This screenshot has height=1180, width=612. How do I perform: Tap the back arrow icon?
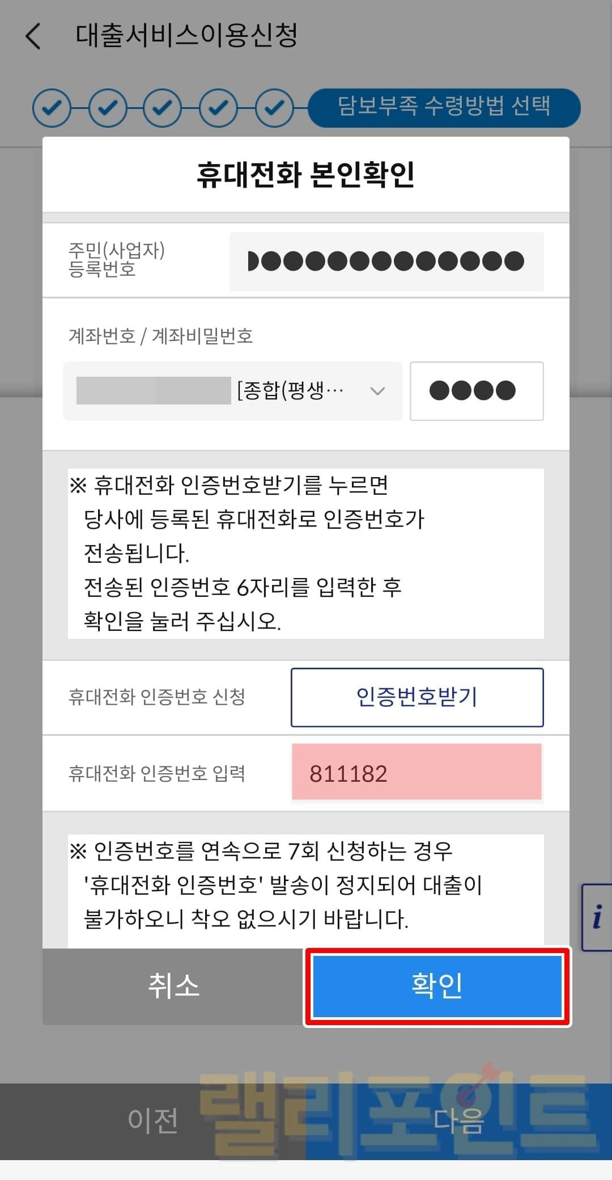[34, 36]
